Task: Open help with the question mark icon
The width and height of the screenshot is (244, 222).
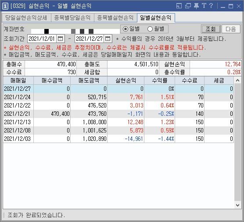Action: point(211,6)
